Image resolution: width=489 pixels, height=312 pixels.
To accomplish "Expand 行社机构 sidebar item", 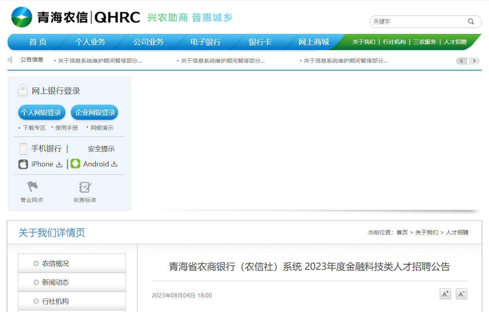I will pos(56,301).
